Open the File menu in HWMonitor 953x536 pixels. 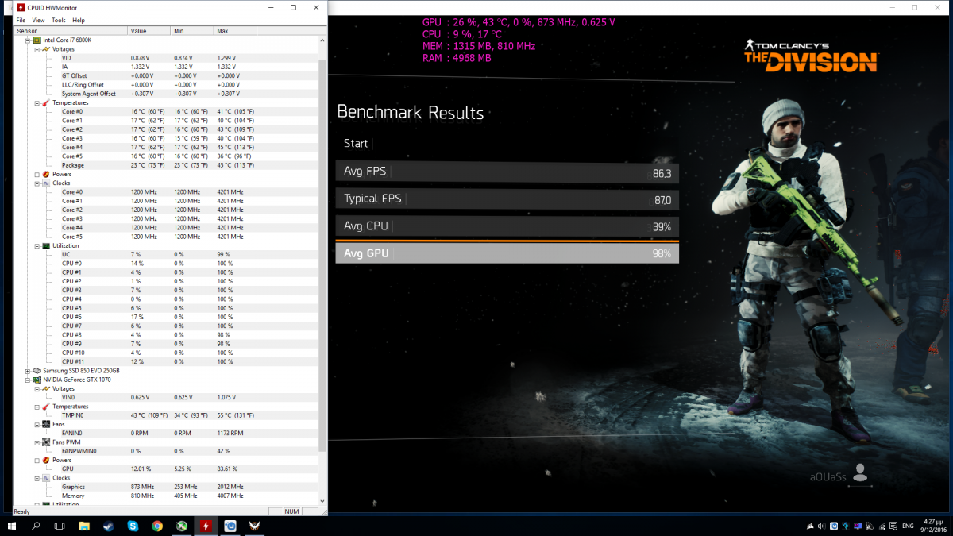pos(21,20)
